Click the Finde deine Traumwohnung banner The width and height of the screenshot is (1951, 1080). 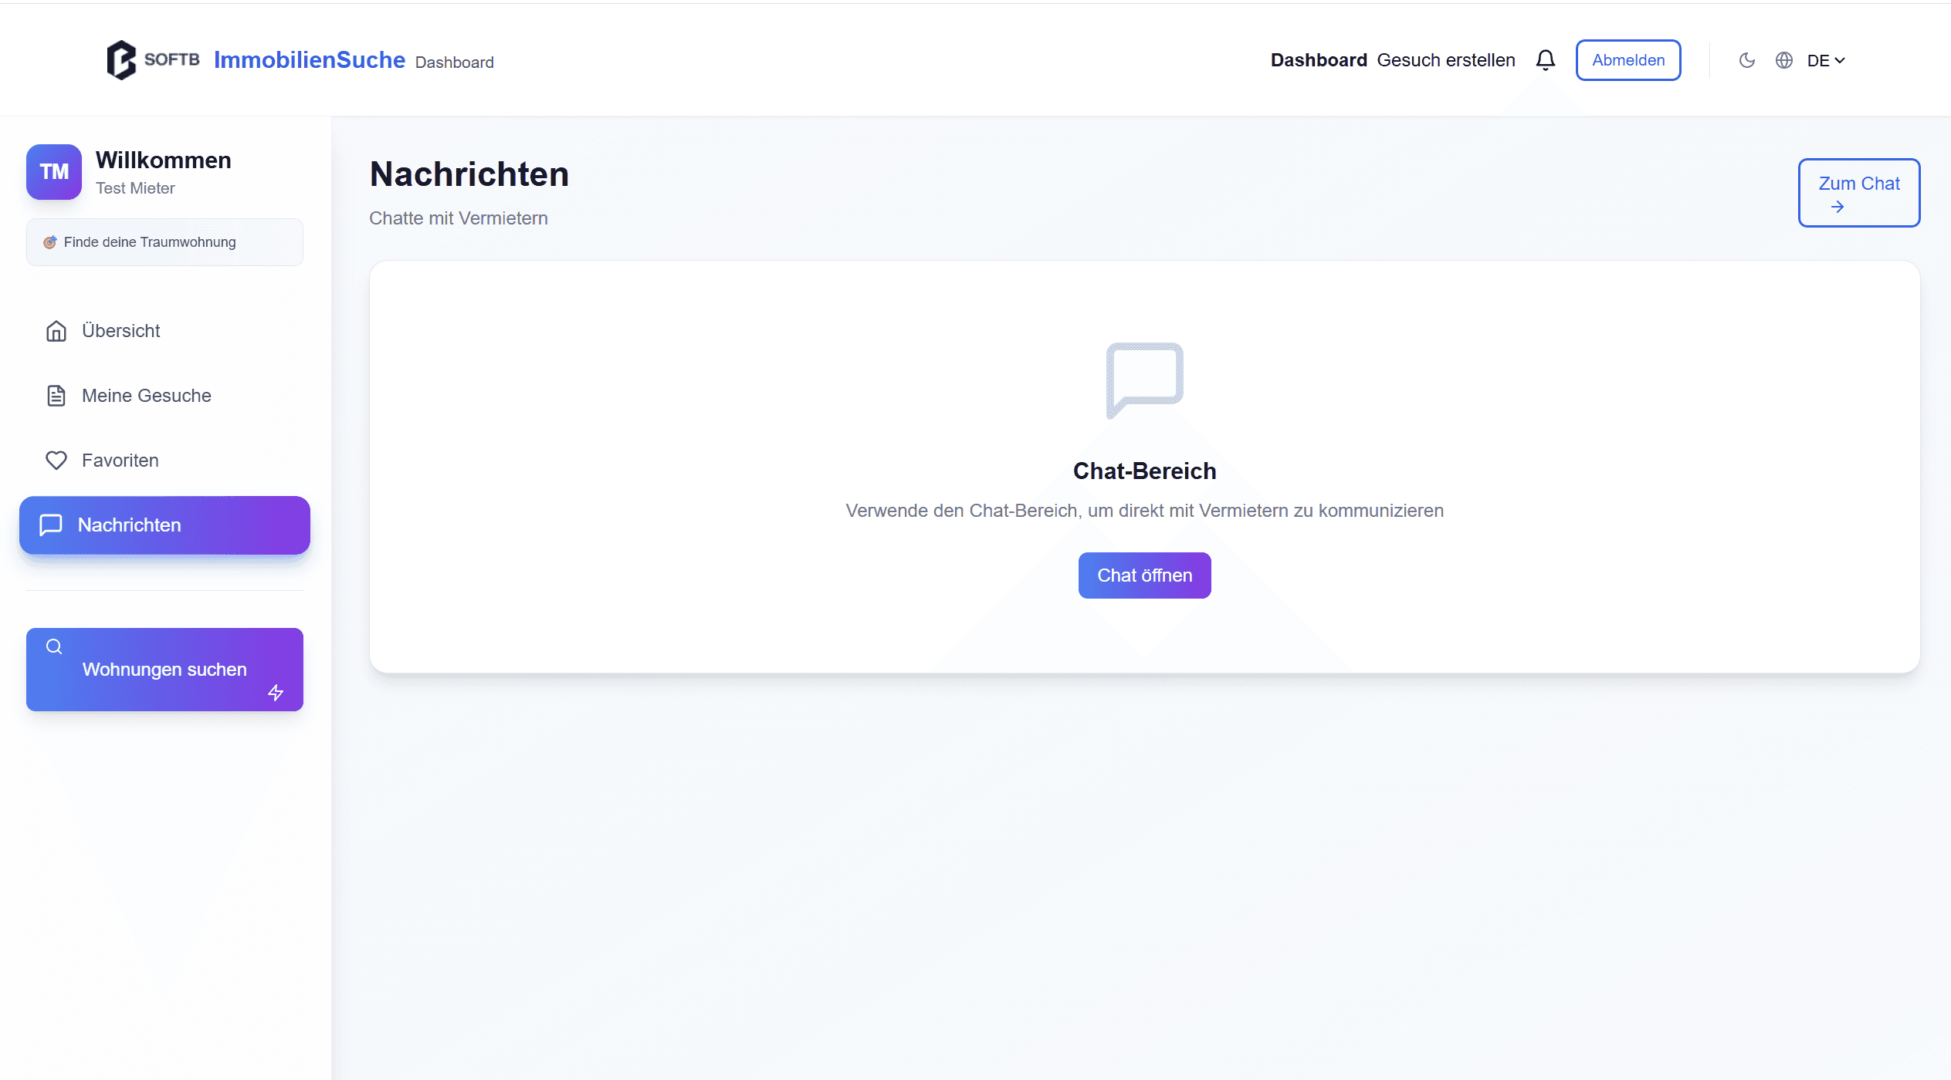click(164, 242)
